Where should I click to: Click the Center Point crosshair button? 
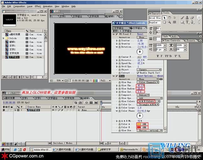pos(139,57)
